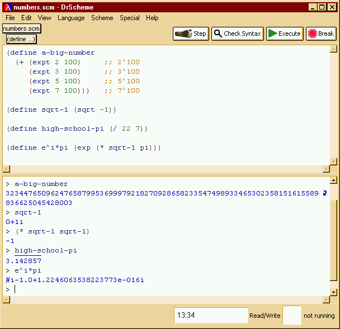Image resolution: width=340 pixels, height=329 pixels.
Task: Click the ';; 7^100' comment
Action: click(x=122, y=90)
